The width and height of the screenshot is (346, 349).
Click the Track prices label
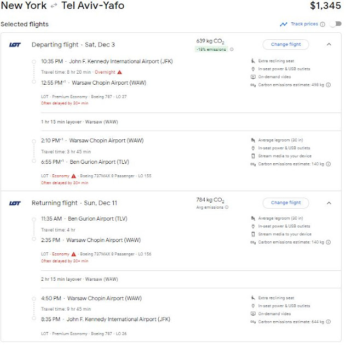(304, 24)
